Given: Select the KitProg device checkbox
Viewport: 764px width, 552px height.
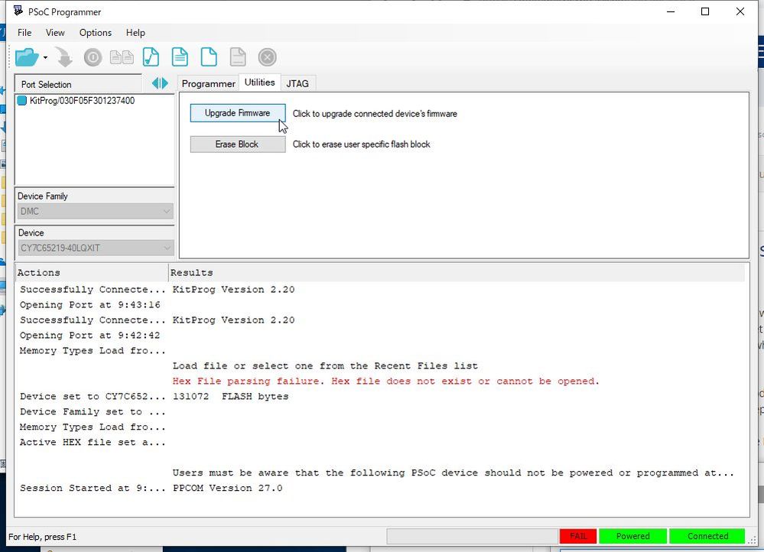Looking at the screenshot, I should [21, 100].
